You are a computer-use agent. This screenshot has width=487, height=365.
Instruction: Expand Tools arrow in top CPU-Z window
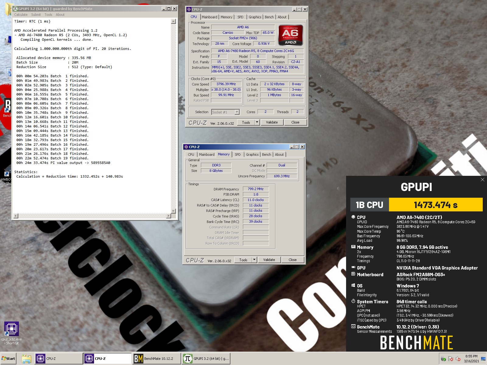click(257, 122)
